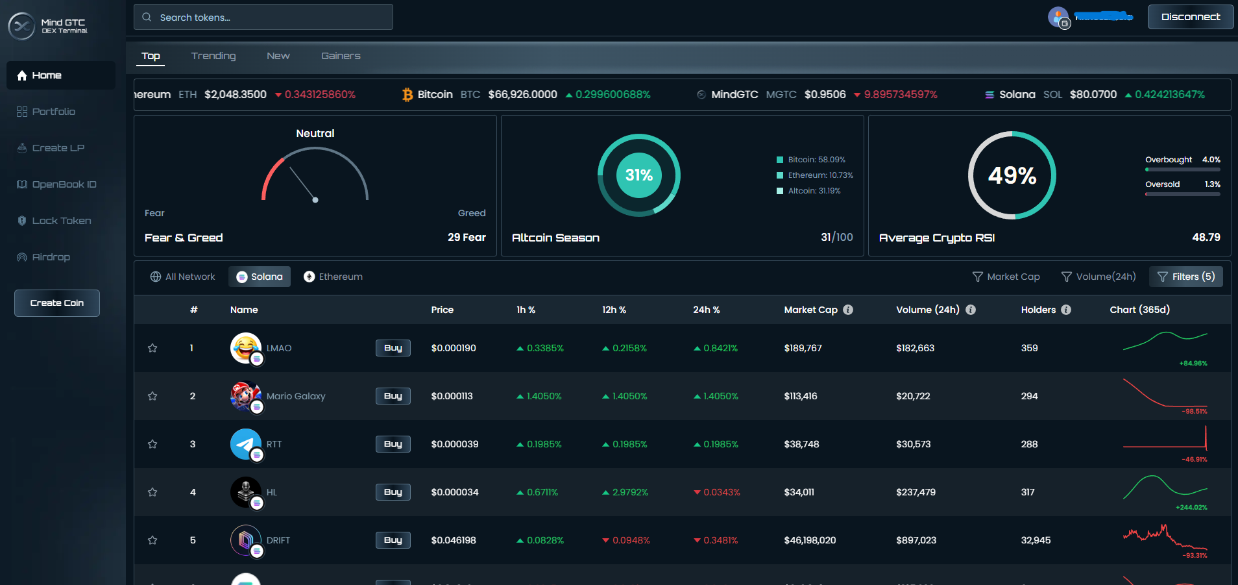Open the Market Cap sort options
The image size is (1238, 585).
click(x=1006, y=276)
